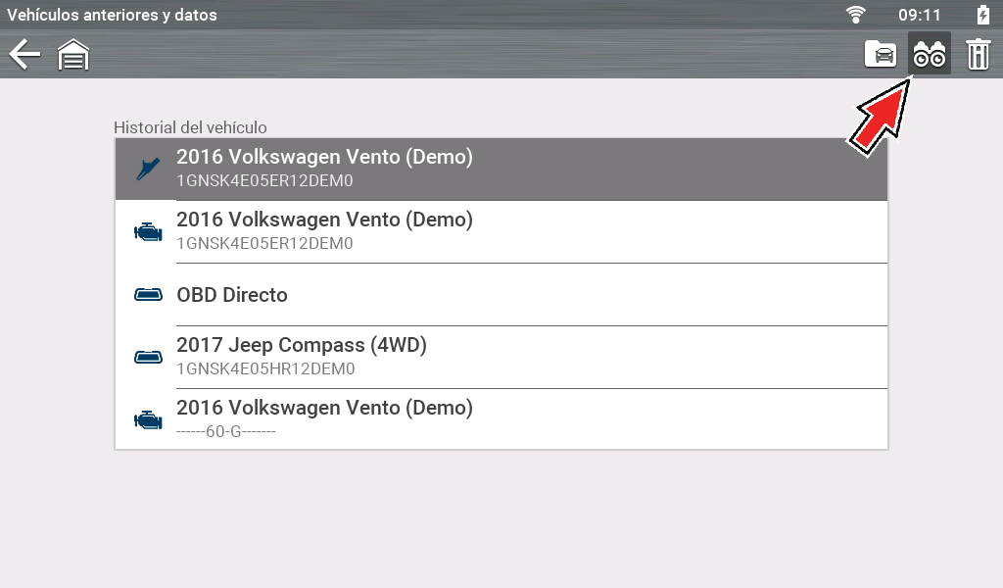Tap the 09:11 clock display
This screenshot has width=1003, height=588.
tap(919, 15)
